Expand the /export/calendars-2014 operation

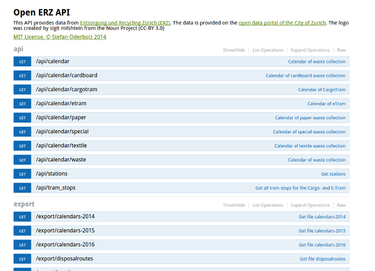click(x=65, y=217)
